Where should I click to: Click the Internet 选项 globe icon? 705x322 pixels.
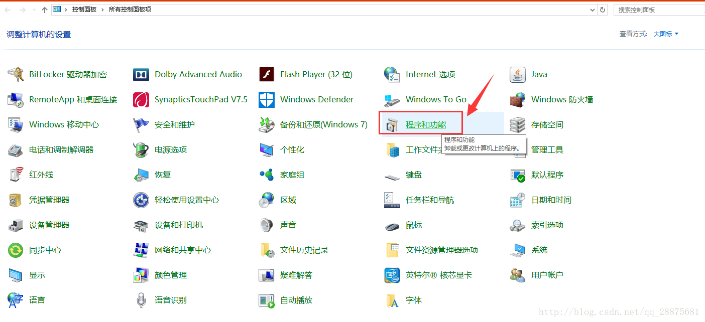pos(392,74)
